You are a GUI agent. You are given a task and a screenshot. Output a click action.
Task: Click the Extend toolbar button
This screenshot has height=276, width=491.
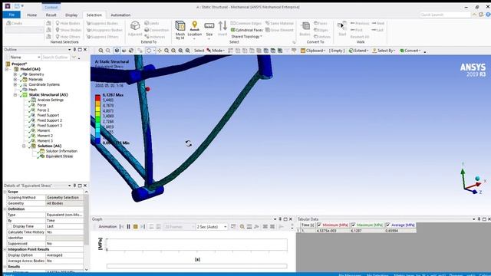tap(358, 51)
